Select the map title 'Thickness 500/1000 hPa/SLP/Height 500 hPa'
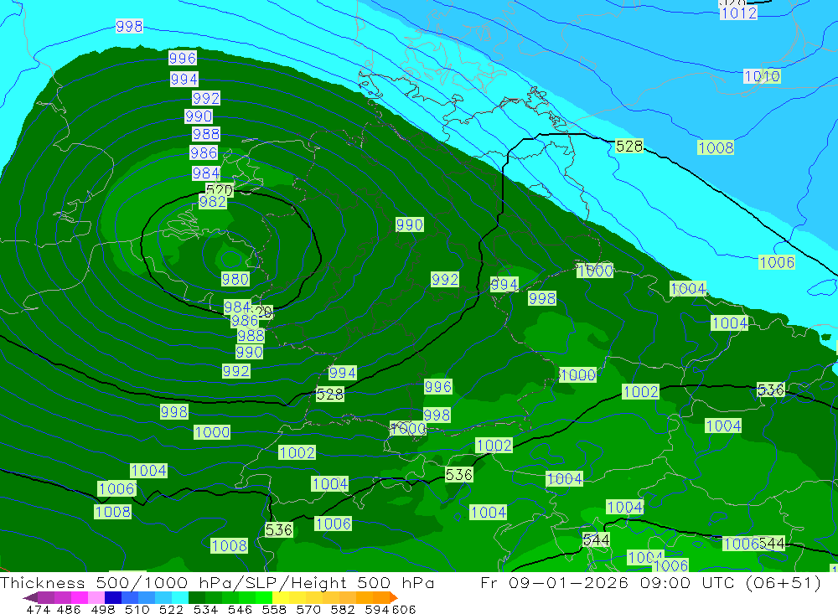This screenshot has width=838, height=614. [x=217, y=582]
